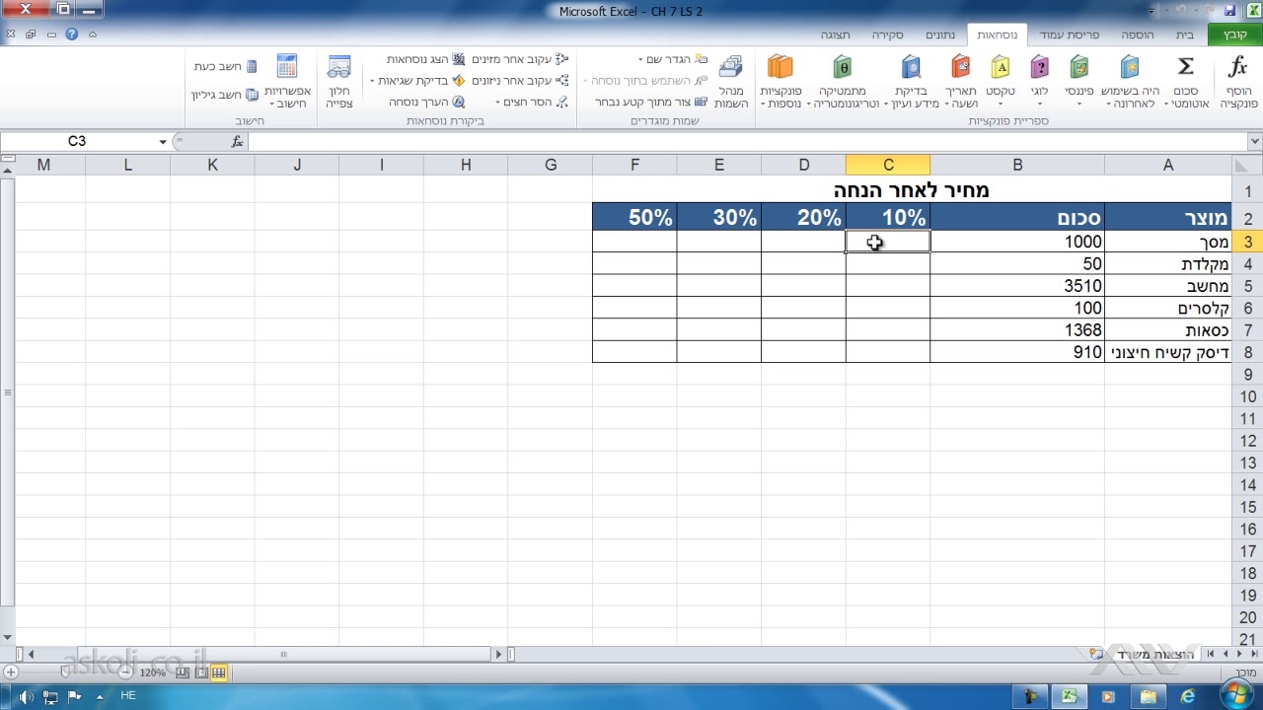Image resolution: width=1263 pixels, height=710 pixels.
Task: Open the Date & Time (תאריך ושעה) dropdown
Action: point(961,81)
